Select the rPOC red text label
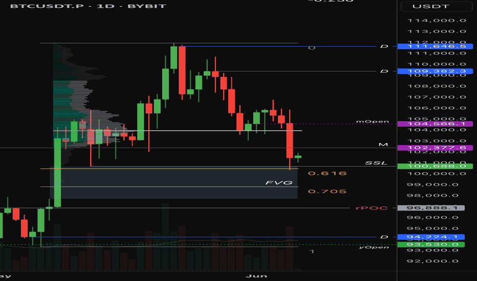Image resolution: width=477 pixels, height=281 pixels. [372, 208]
